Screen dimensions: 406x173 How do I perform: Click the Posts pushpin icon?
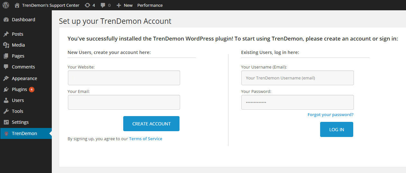[x=6, y=34]
